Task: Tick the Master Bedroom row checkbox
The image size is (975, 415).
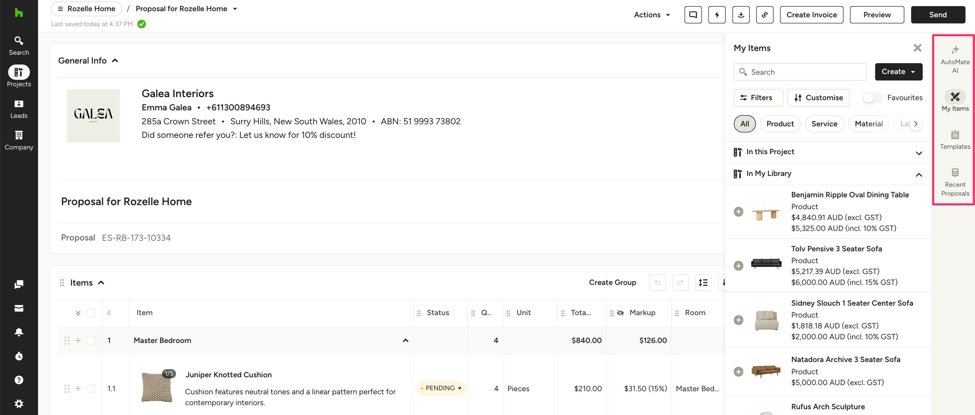Action: (x=91, y=341)
